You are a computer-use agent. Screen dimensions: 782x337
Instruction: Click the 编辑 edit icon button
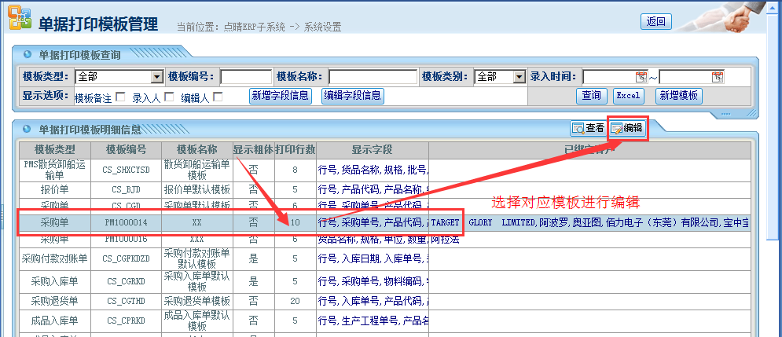(627, 128)
